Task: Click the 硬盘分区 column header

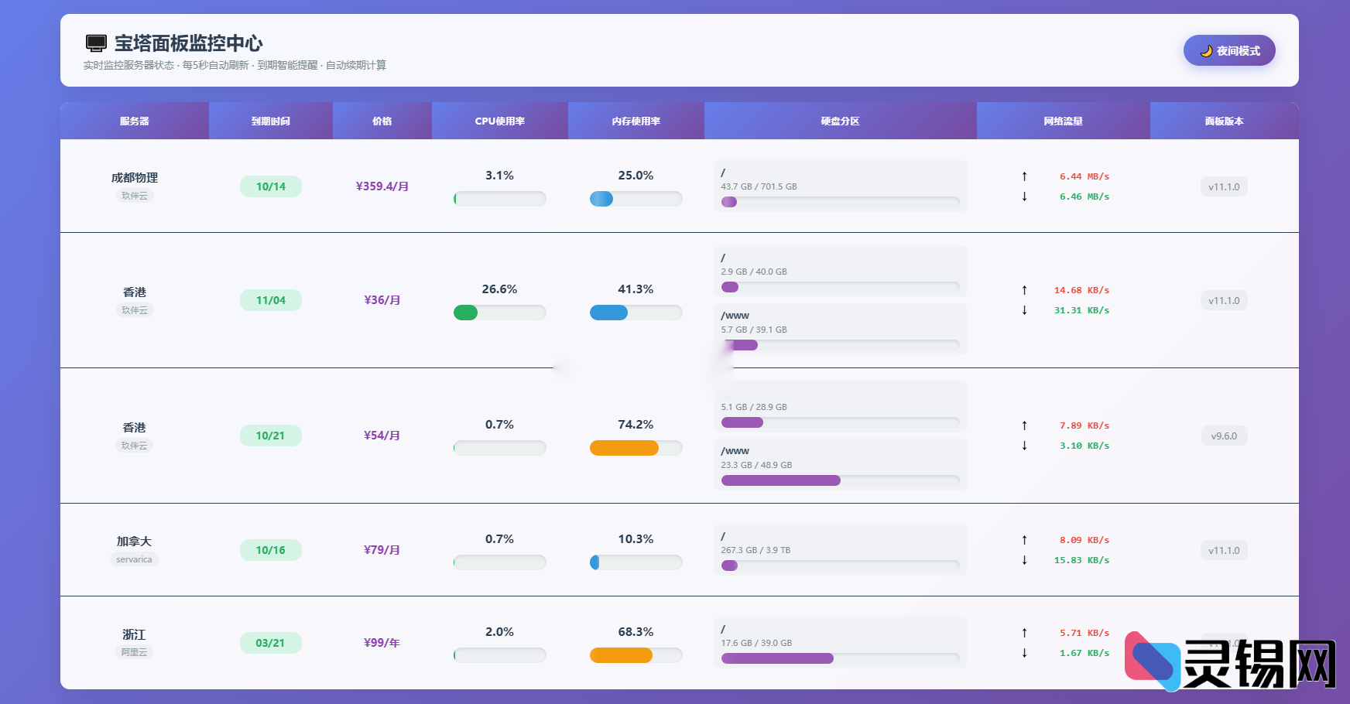Action: pos(840,121)
